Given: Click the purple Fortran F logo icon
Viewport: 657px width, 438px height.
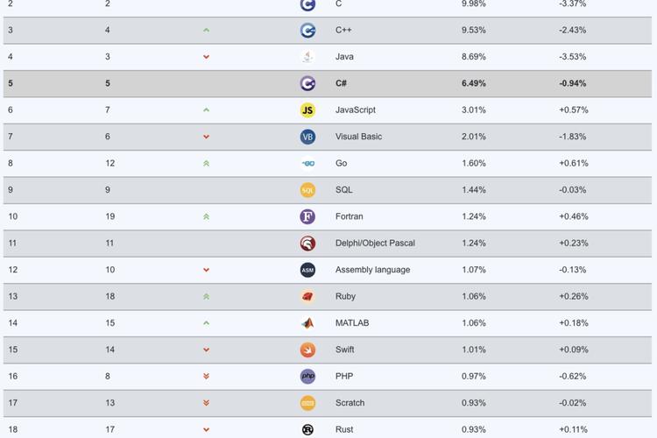Looking at the screenshot, I should click(x=307, y=216).
